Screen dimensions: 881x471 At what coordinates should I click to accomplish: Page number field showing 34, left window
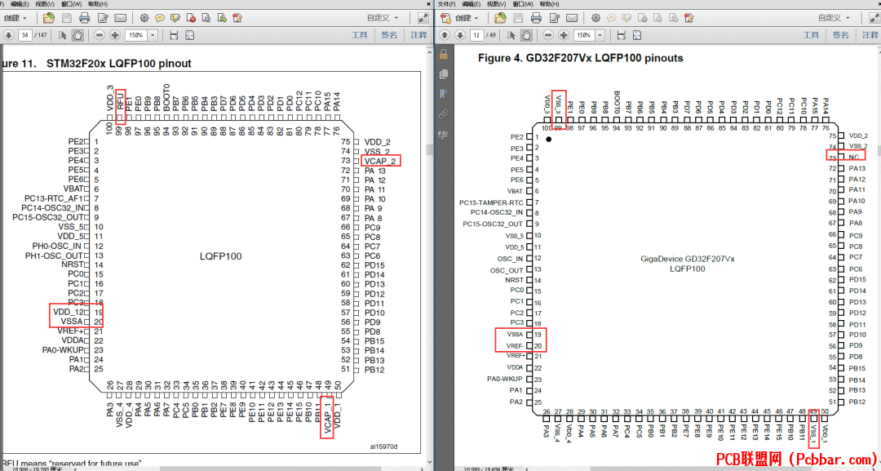click(24, 35)
